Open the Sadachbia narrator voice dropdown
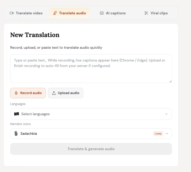191x172 pixels. pos(91,133)
